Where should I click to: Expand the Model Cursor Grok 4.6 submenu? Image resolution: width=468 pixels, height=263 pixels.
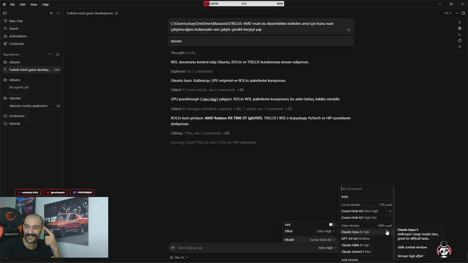310,240
